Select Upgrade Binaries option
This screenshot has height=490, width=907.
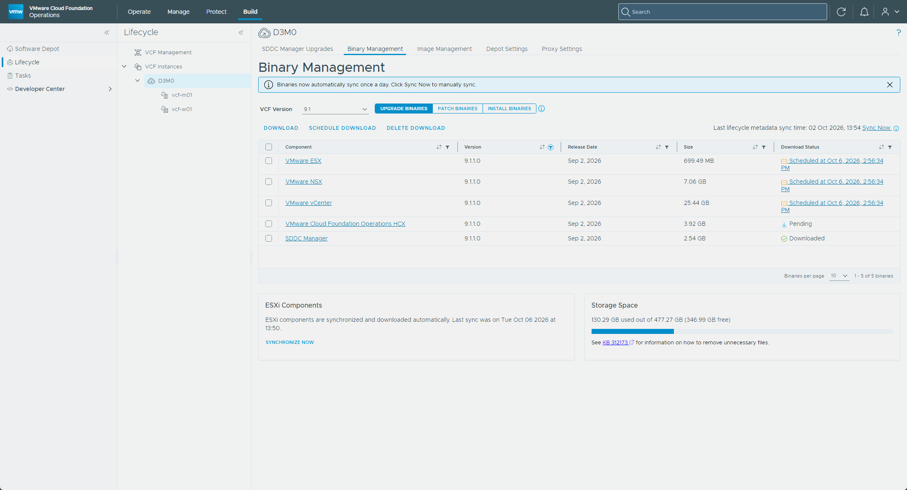coord(404,109)
